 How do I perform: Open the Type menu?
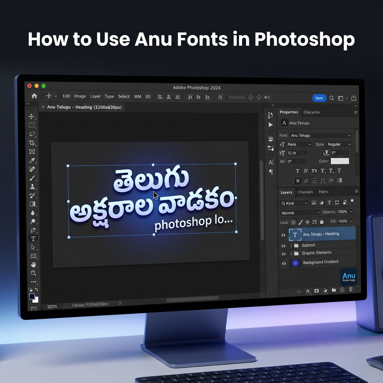[109, 96]
